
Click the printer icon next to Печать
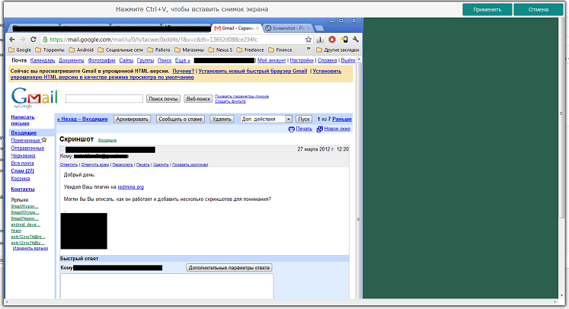[292, 129]
